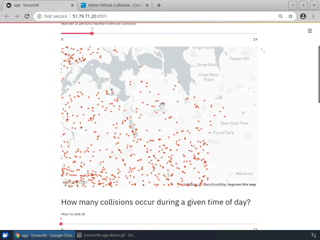Click the page vertical scrollbar thumb
The height and width of the screenshot is (240, 320).
(319, 74)
